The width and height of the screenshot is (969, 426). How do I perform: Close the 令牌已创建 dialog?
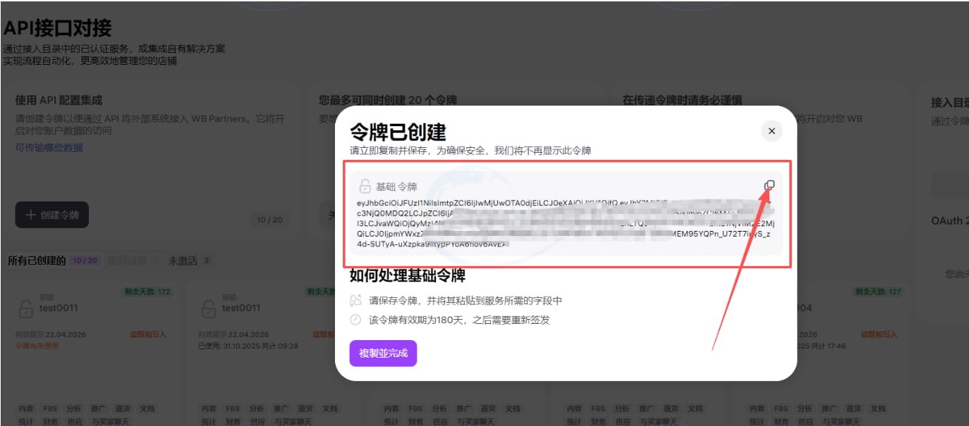click(x=772, y=131)
